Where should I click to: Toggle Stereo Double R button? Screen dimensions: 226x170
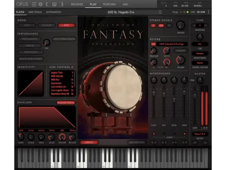click(169, 26)
